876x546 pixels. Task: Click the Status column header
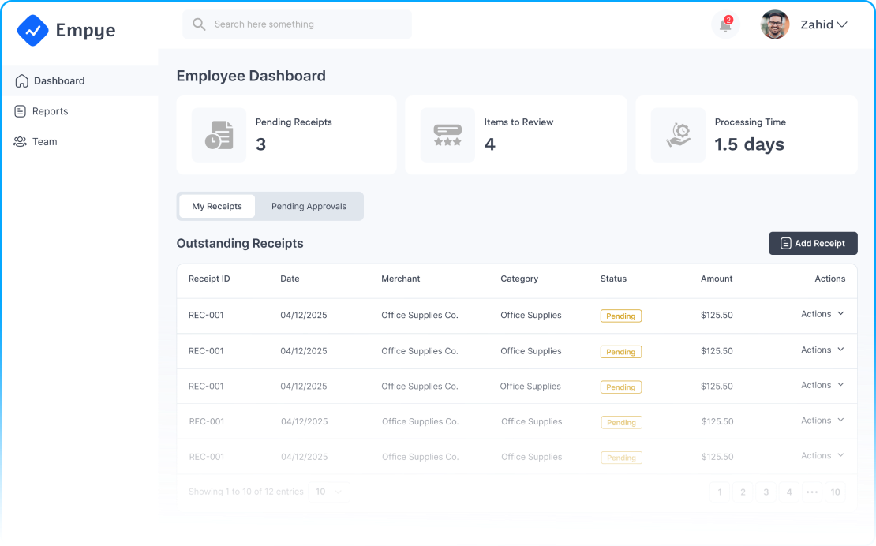click(x=613, y=279)
